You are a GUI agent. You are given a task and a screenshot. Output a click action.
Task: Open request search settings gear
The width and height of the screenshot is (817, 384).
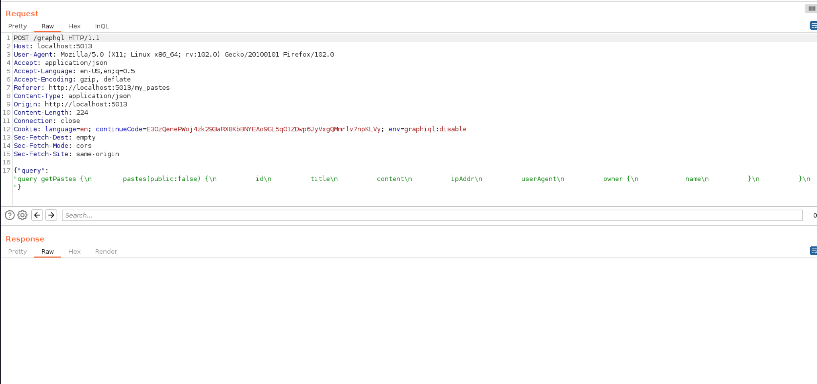tap(23, 215)
